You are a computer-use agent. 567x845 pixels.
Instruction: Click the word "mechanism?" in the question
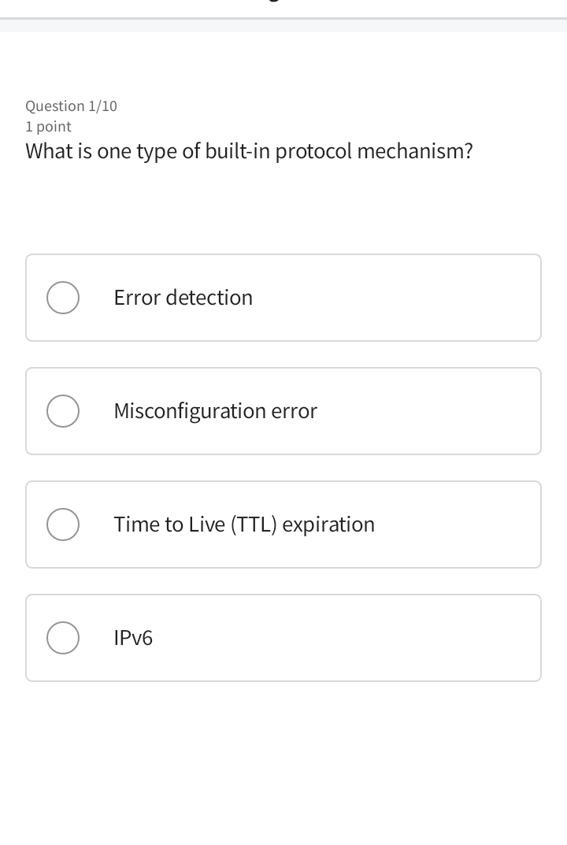[x=415, y=151]
